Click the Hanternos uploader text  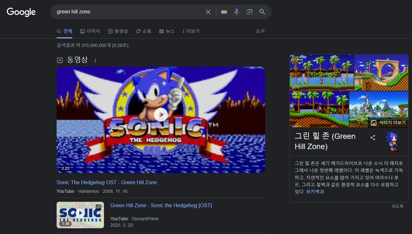click(x=89, y=191)
